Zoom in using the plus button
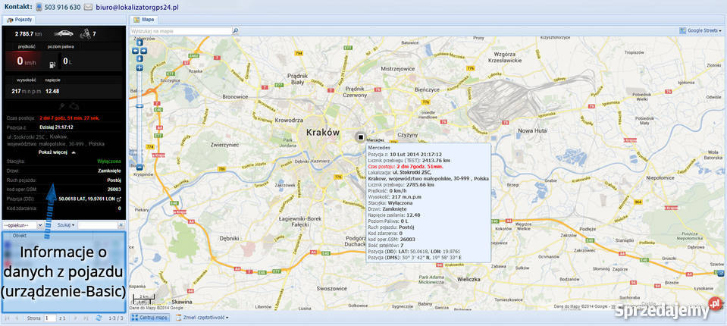727x326 pixels. (139, 67)
